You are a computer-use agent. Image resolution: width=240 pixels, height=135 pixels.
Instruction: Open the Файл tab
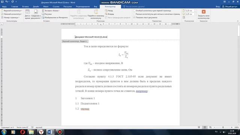(4, 7)
